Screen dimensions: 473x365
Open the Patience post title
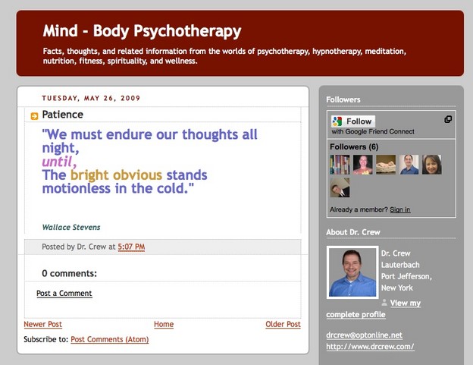[62, 115]
